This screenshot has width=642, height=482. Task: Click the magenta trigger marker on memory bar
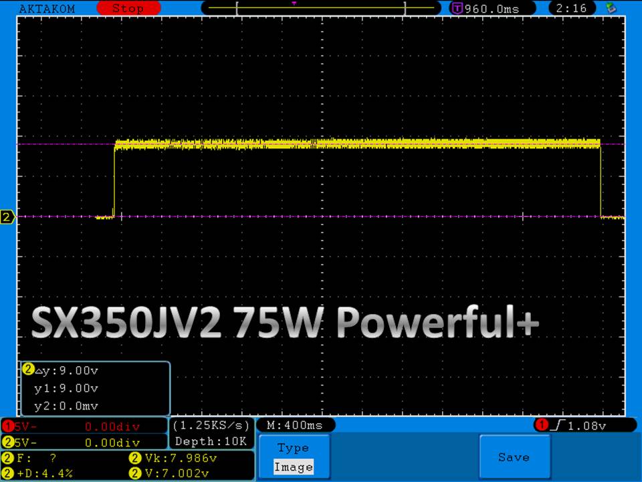pyautogui.click(x=294, y=3)
